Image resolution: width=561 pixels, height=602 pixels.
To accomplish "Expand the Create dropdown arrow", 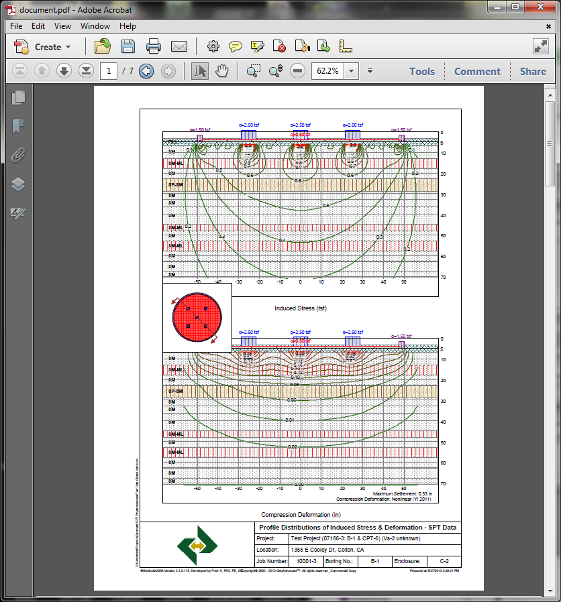I will tap(68, 47).
